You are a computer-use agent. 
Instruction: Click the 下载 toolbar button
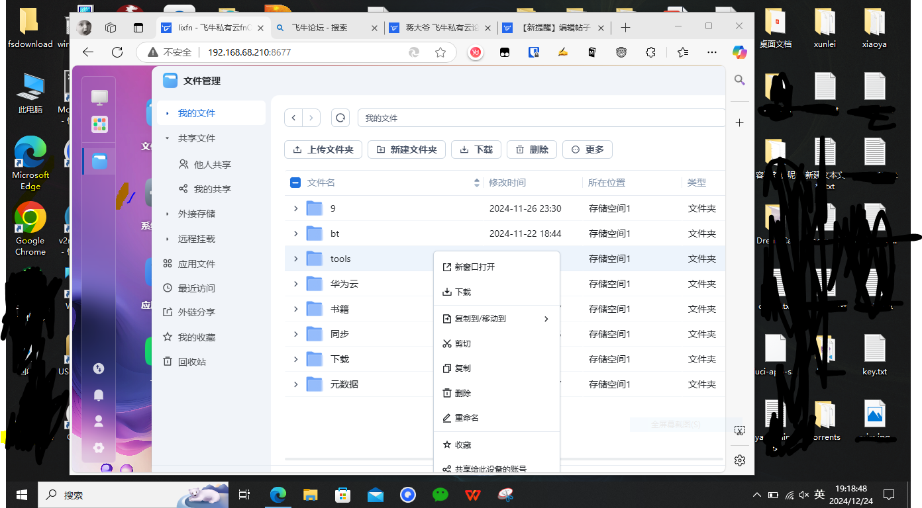(x=476, y=149)
